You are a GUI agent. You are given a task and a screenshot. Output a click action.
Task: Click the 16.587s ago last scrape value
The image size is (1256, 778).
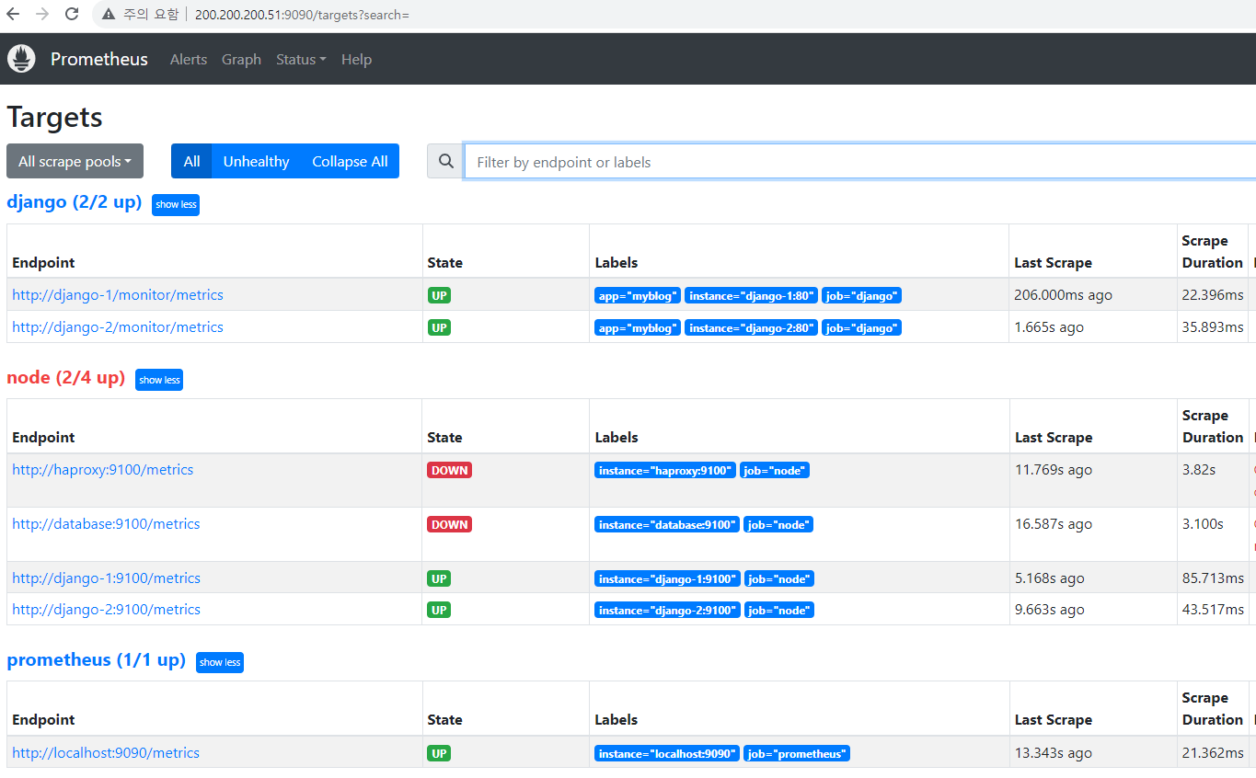click(1054, 524)
